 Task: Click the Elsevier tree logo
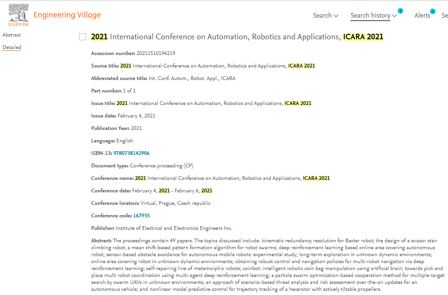18,15
